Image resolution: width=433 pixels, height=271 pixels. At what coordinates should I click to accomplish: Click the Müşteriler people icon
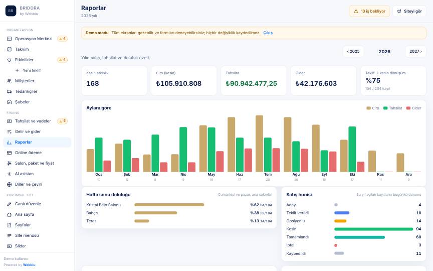click(x=9, y=81)
